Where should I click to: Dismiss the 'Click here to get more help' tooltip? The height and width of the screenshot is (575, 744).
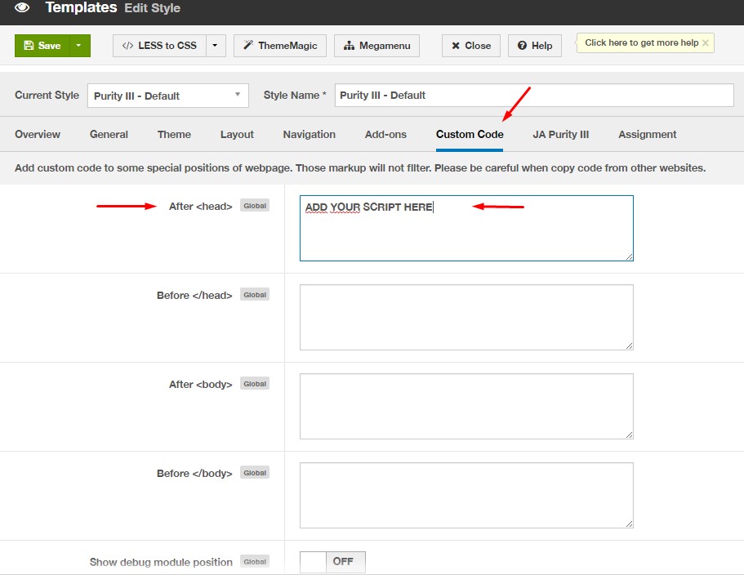coord(706,42)
